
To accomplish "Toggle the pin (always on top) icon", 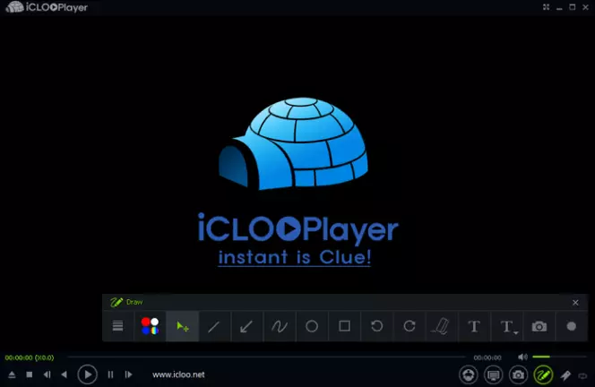I will (x=565, y=375).
